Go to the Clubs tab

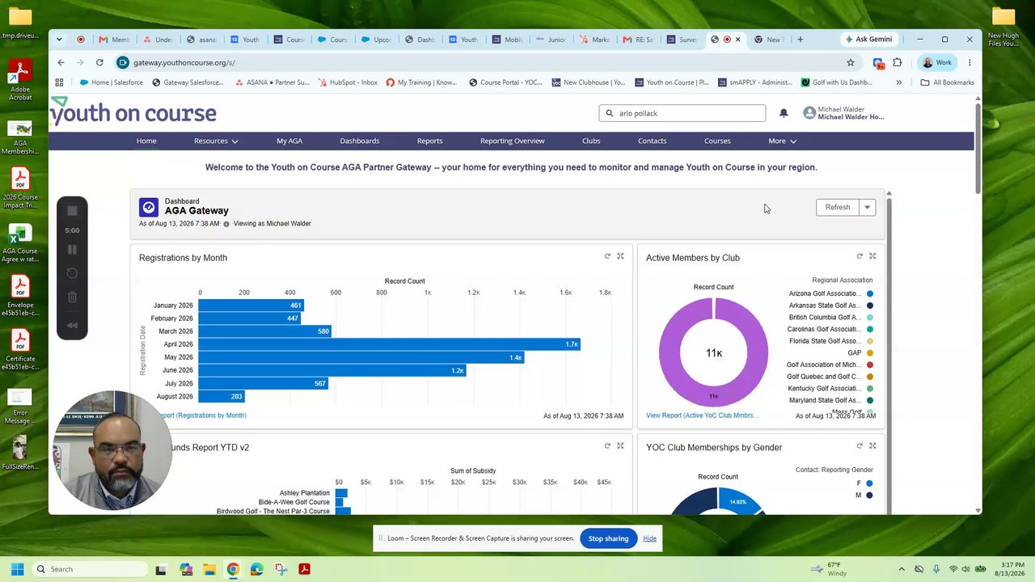591,141
